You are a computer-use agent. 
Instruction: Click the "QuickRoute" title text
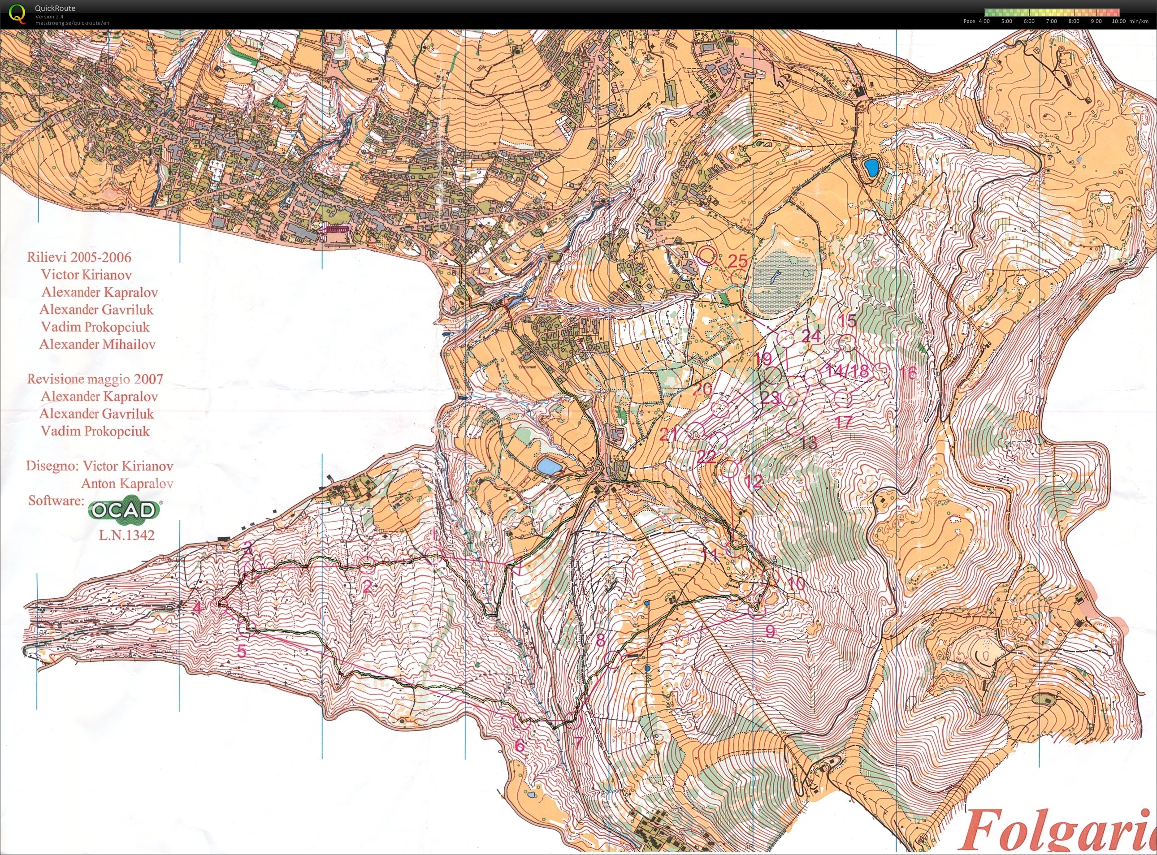point(55,8)
